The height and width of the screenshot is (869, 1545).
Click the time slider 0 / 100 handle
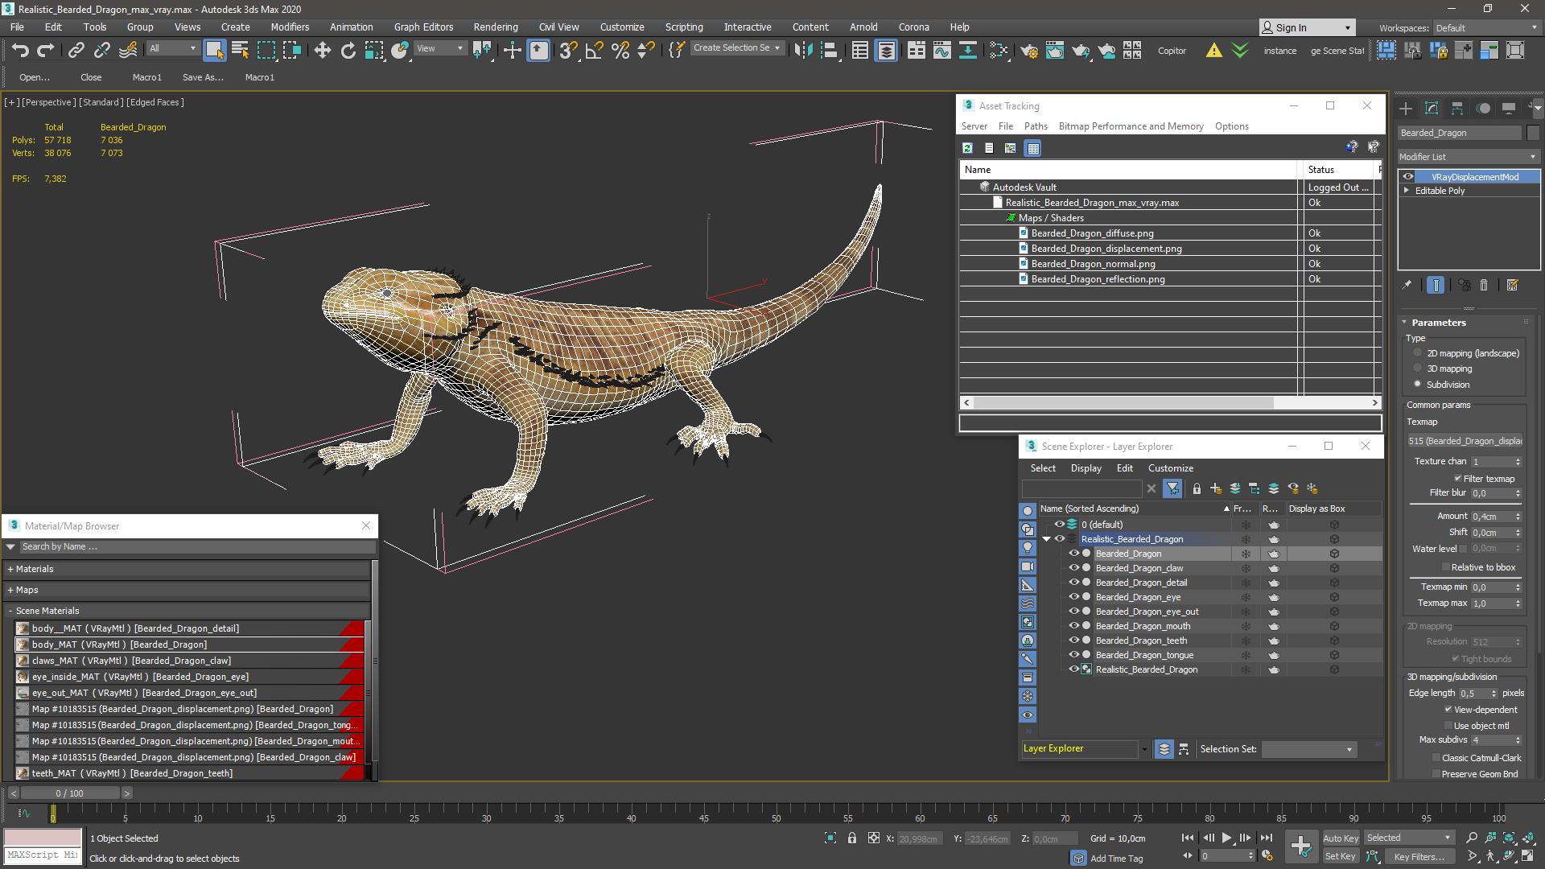pyautogui.click(x=70, y=793)
